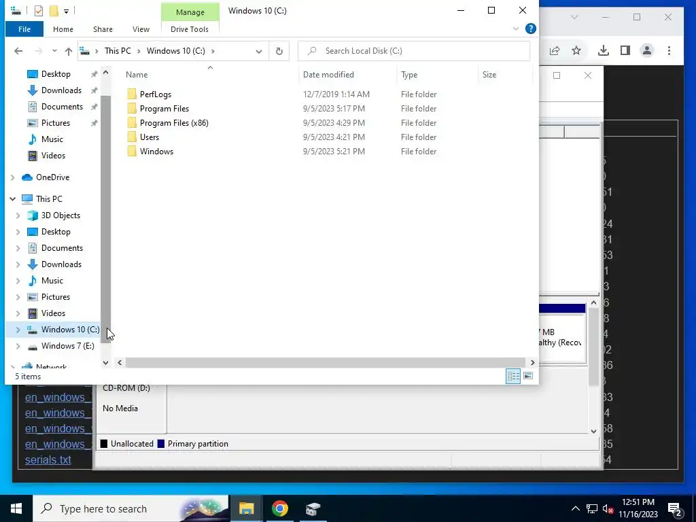Toggle Chrome's side panel icon

click(x=625, y=50)
